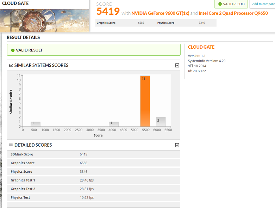The width and height of the screenshot is (275, 208).
Task: Collapse the Detailed Scores section
Action: coord(177,145)
